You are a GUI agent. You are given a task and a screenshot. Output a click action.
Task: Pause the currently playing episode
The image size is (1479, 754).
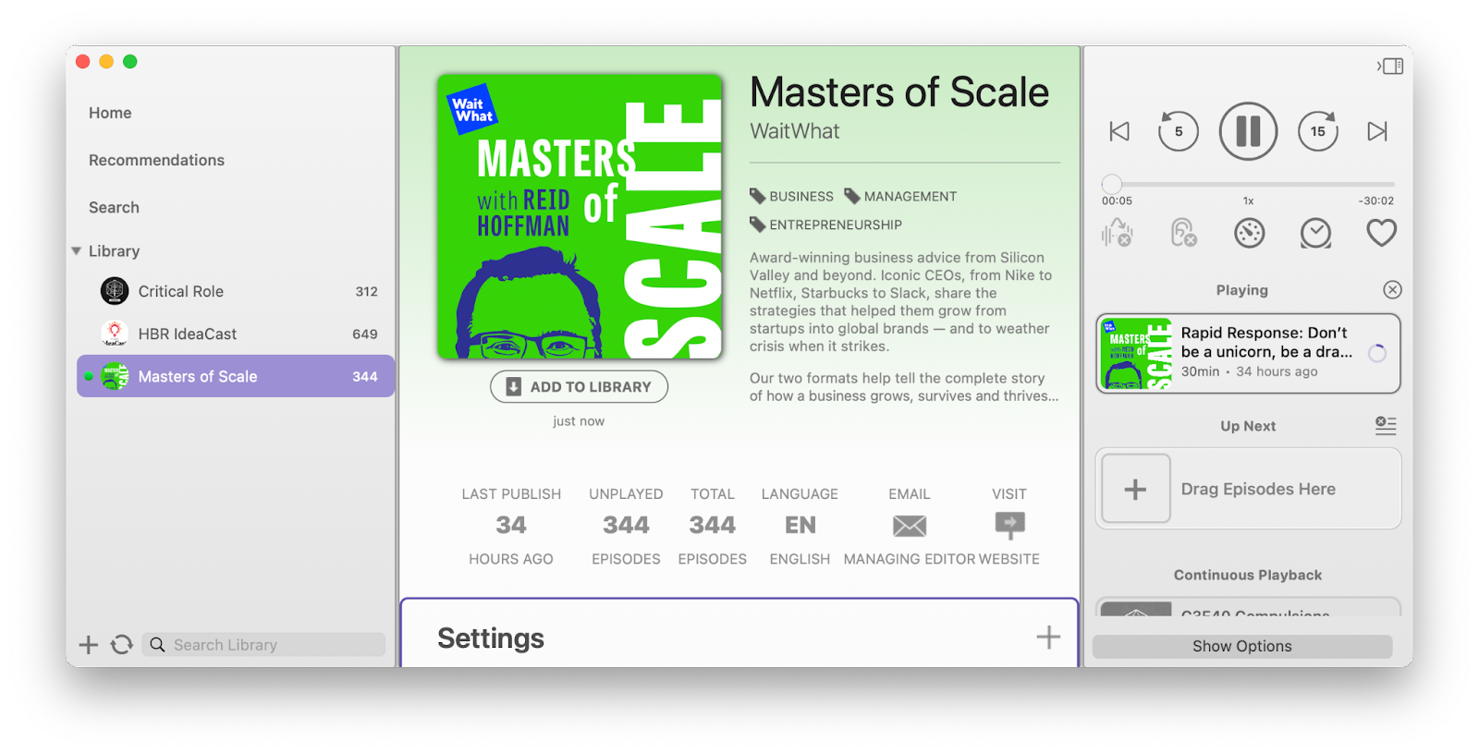[1248, 131]
